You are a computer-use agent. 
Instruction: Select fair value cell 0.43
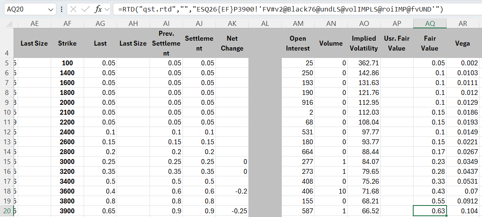pos(430,191)
